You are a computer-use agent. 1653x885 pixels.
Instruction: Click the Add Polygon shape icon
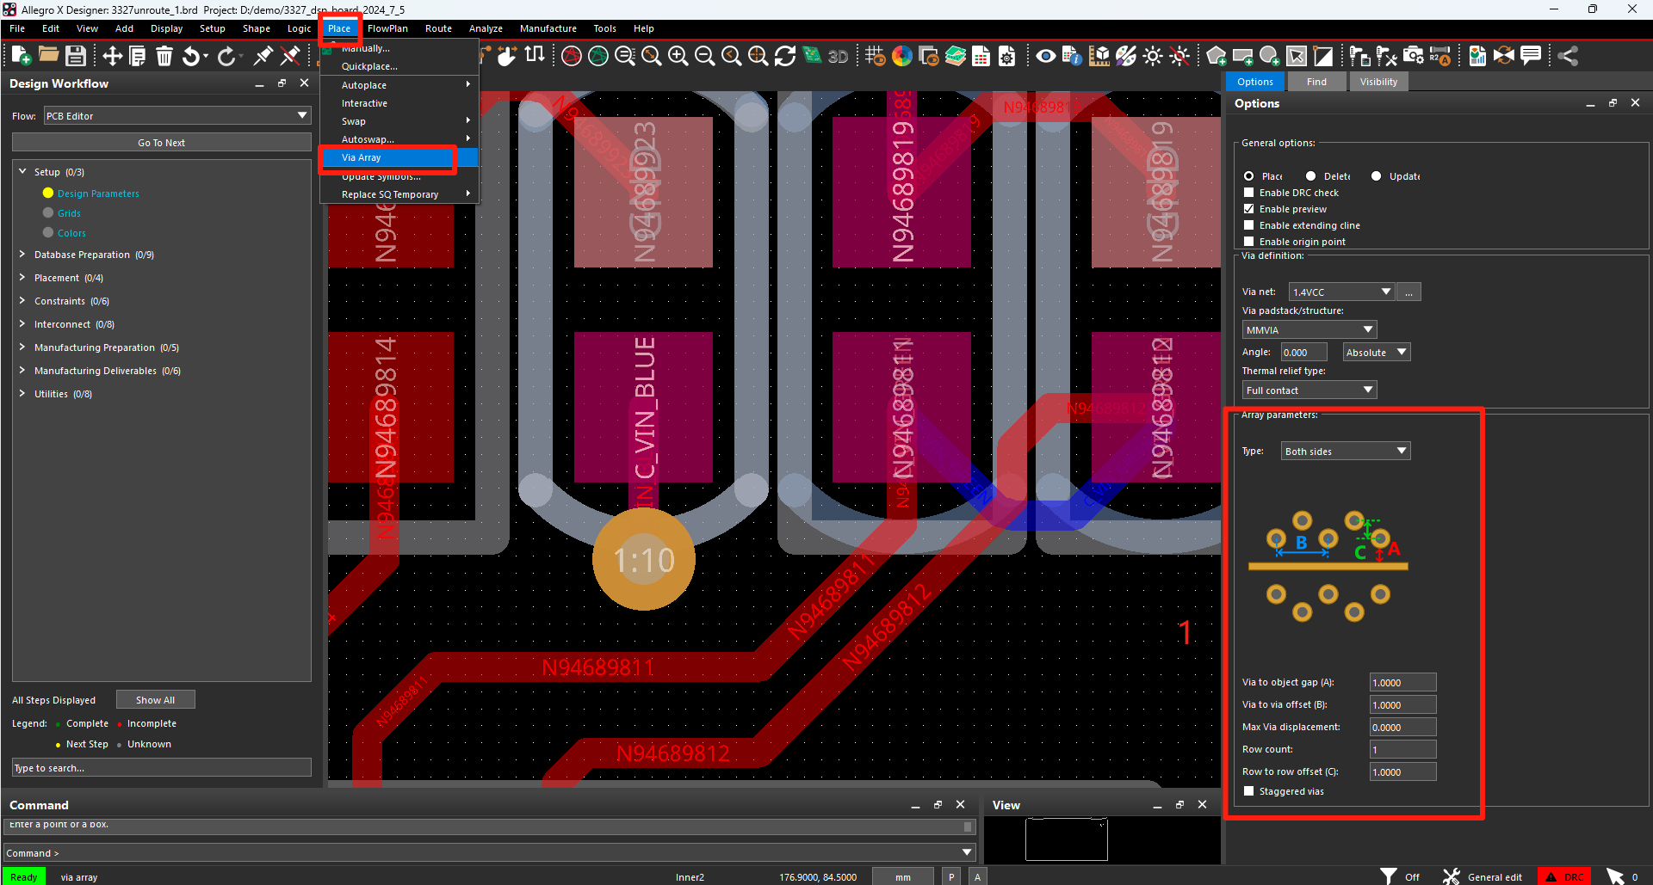(1216, 57)
